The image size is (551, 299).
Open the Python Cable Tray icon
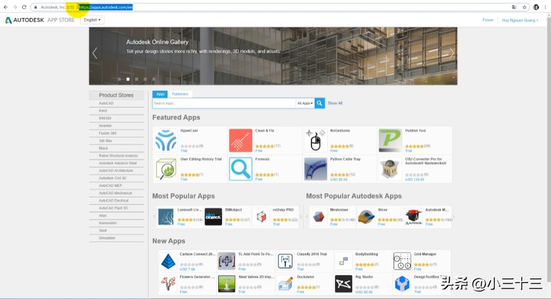[316, 169]
